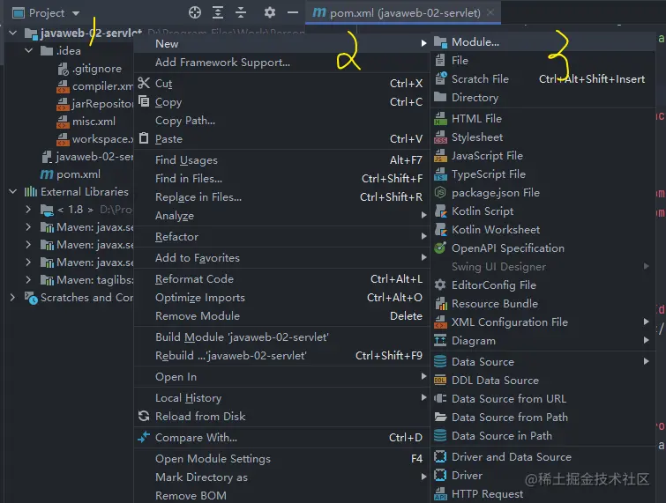Click the Directory folder icon
This screenshot has height=503, width=666.
440,98
